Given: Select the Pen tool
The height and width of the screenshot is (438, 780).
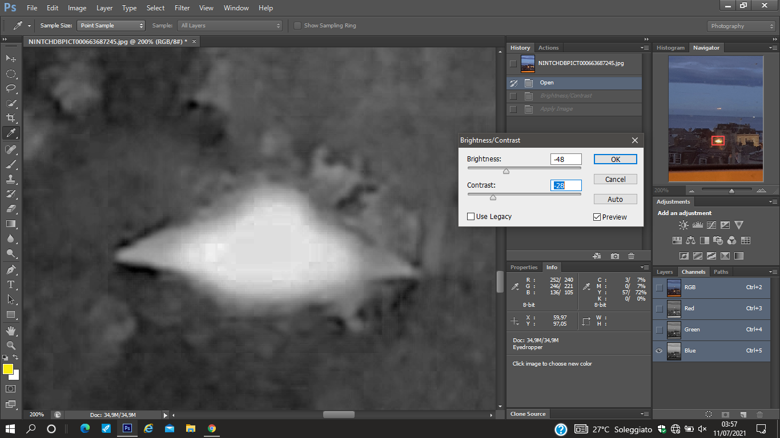Looking at the screenshot, I should pyautogui.click(x=10, y=269).
